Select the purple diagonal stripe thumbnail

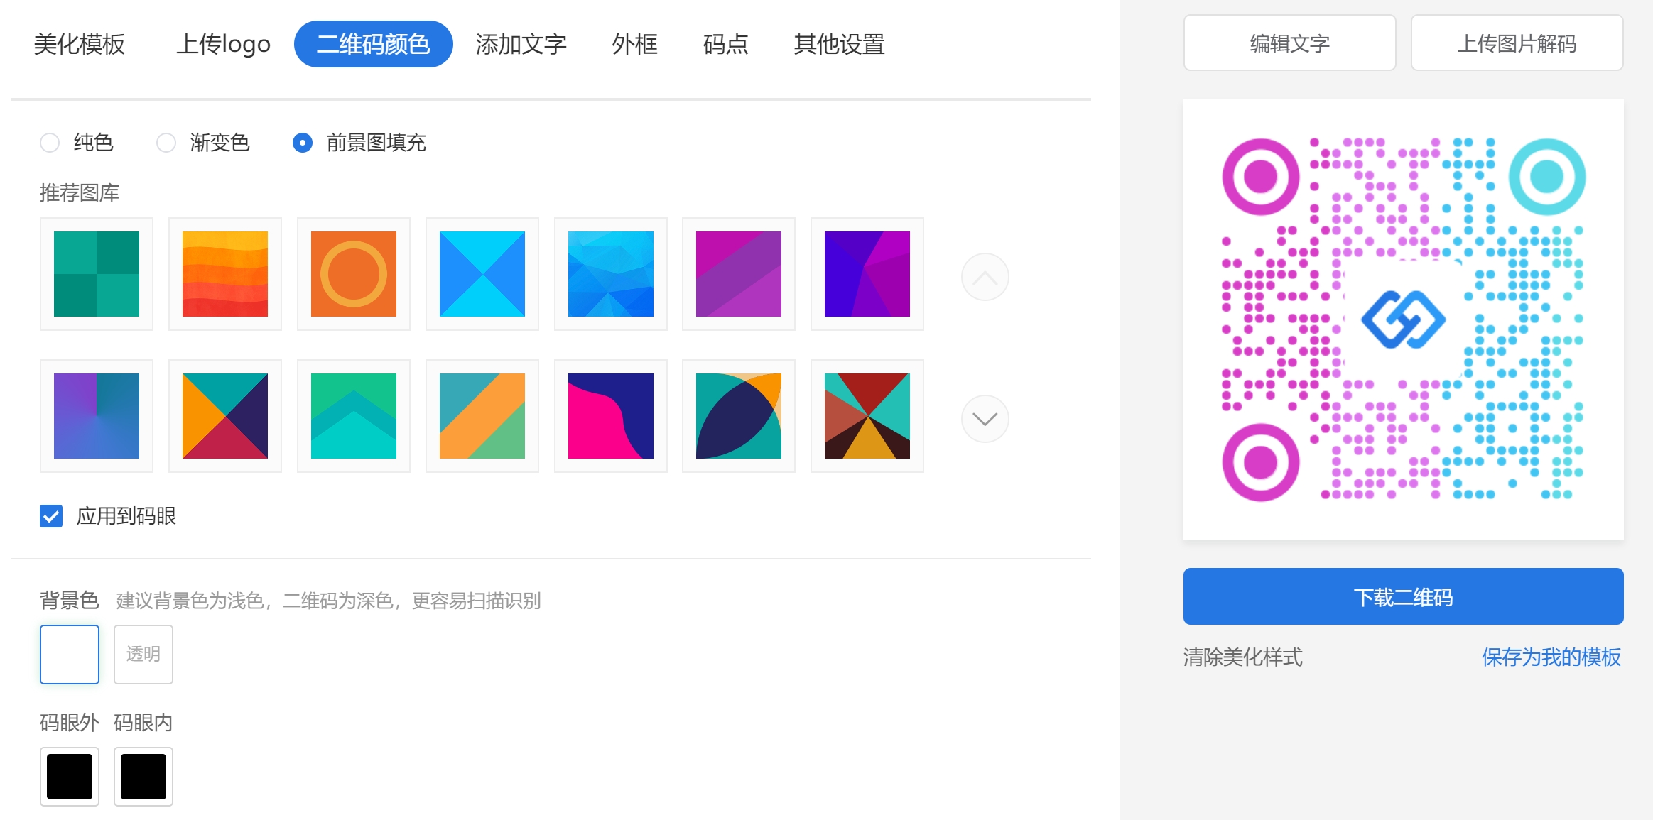(x=739, y=274)
